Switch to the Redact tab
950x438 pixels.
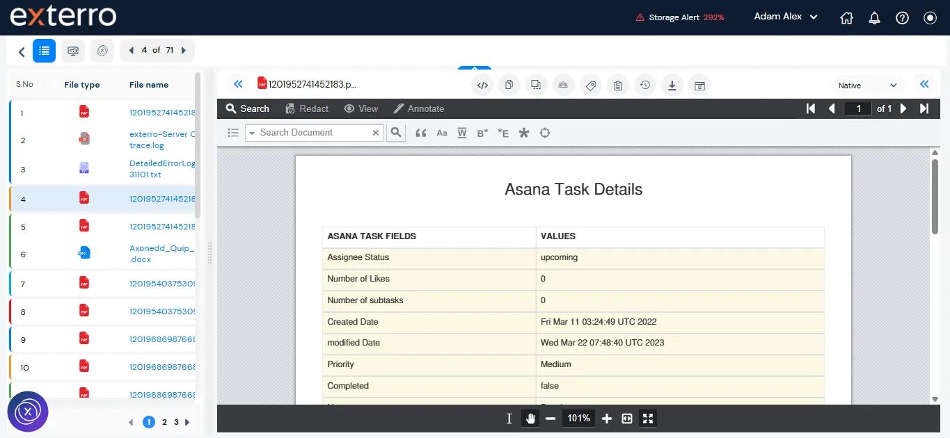[x=306, y=108]
